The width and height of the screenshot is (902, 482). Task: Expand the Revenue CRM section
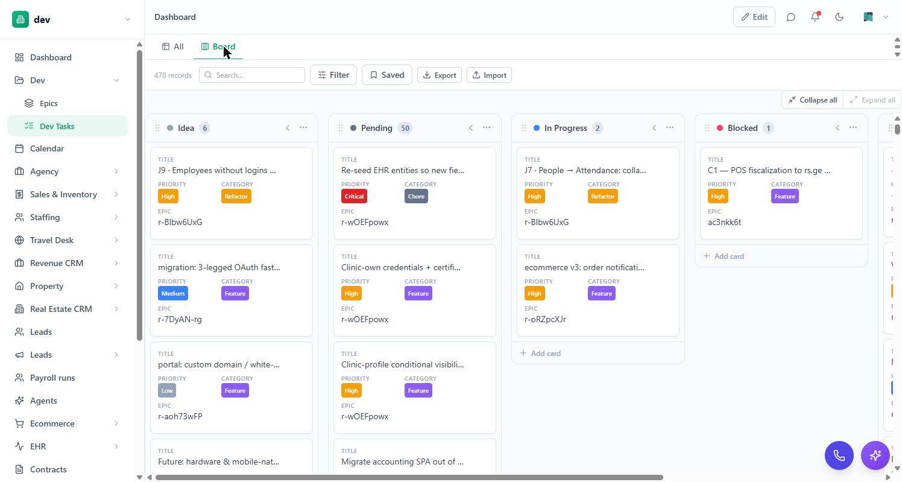(x=116, y=263)
